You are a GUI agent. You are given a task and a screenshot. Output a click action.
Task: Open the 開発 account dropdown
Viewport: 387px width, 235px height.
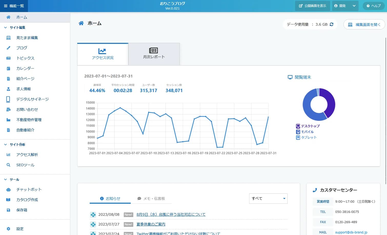(x=345, y=6)
